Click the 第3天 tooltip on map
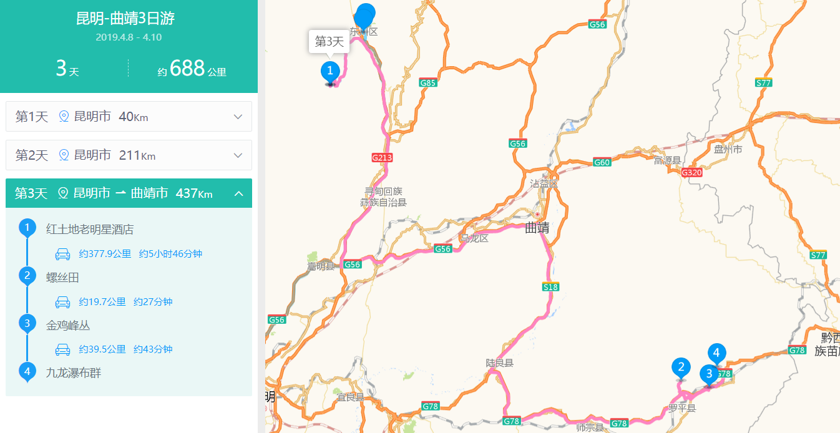 click(330, 42)
